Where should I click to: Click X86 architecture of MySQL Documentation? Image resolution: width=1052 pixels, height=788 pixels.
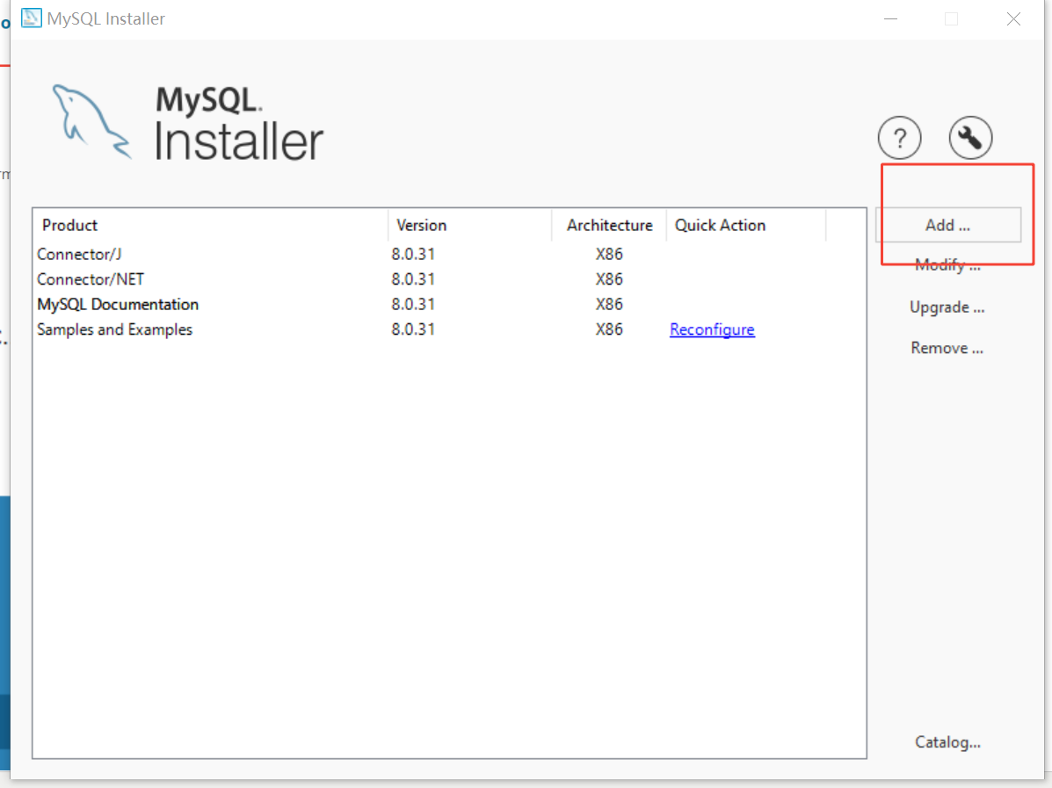coord(609,305)
